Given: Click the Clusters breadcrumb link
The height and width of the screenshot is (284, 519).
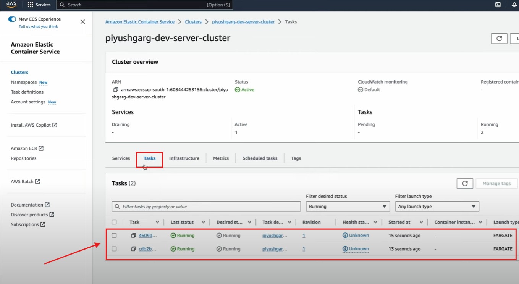Looking at the screenshot, I should pos(193,22).
